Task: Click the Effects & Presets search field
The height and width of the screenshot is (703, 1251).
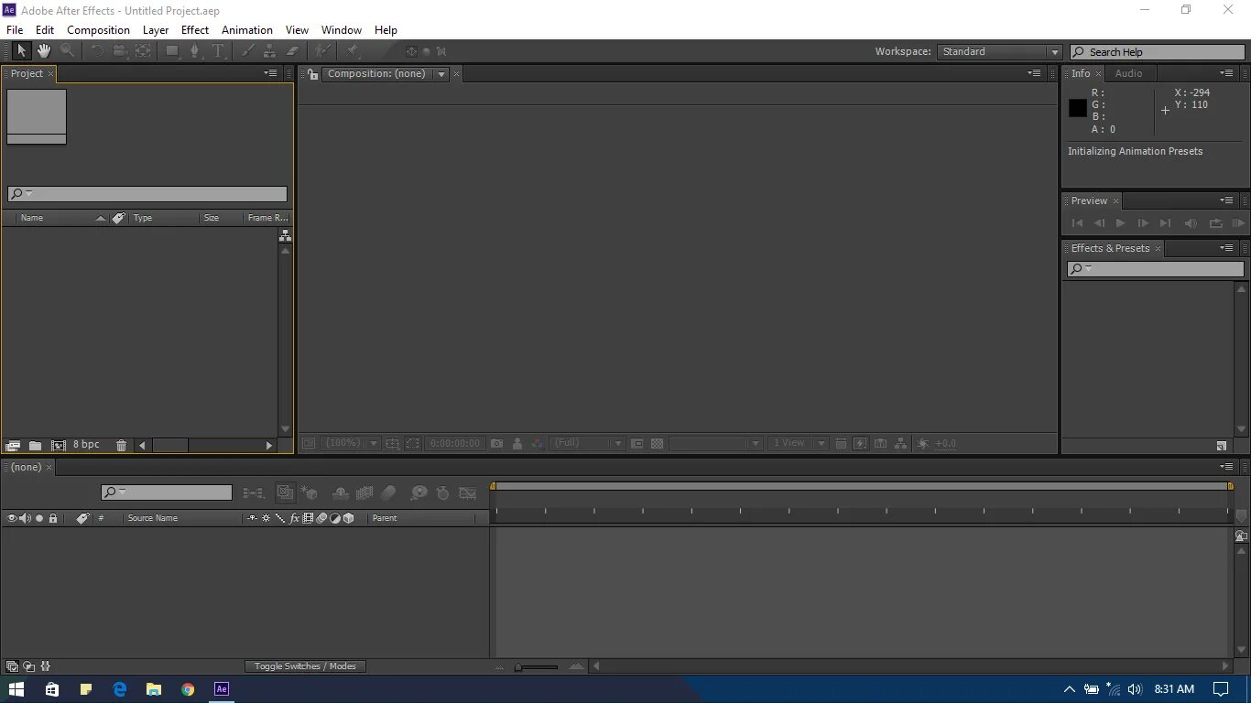Action: (x=1156, y=269)
